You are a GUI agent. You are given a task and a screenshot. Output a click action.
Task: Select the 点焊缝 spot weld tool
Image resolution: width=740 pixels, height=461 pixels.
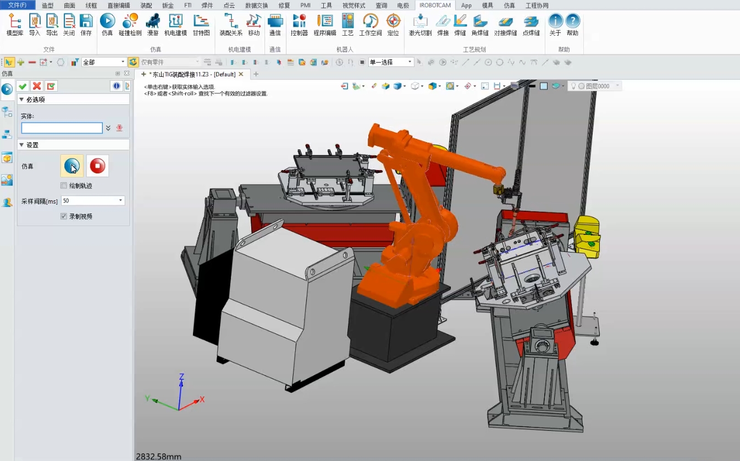[x=531, y=25]
